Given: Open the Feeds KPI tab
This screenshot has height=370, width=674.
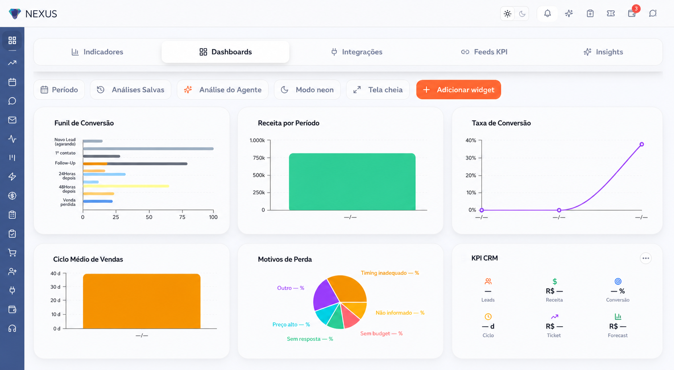Looking at the screenshot, I should [484, 52].
